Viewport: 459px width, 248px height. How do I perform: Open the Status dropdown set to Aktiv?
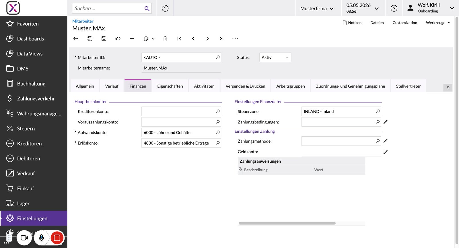[x=275, y=57]
